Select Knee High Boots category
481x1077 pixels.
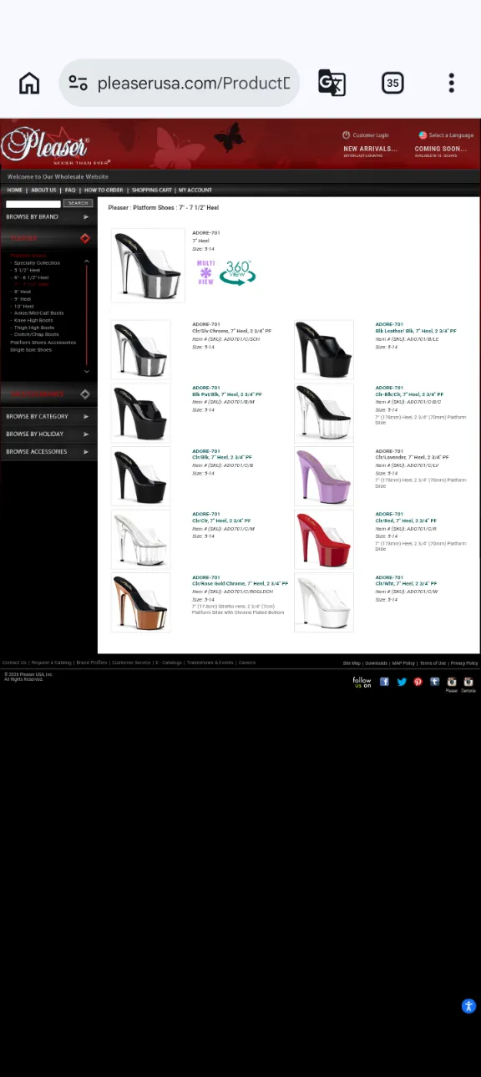pyautogui.click(x=33, y=320)
